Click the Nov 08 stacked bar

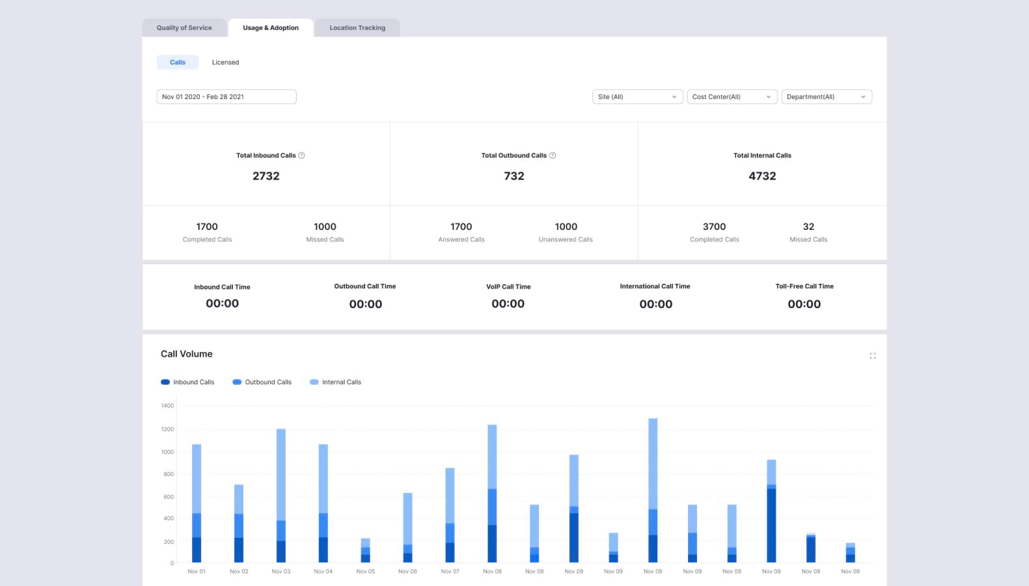492,495
